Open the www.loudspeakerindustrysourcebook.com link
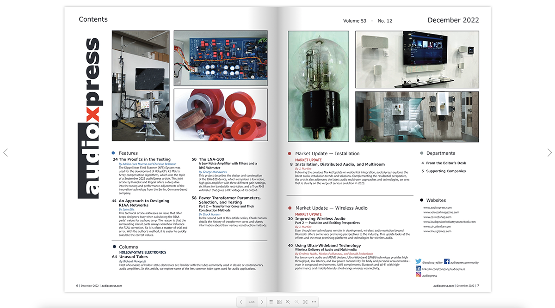 [450, 222]
